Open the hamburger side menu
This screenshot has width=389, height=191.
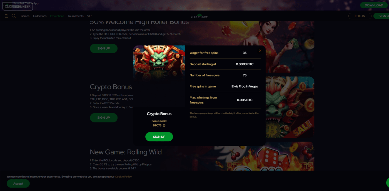pyautogui.click(x=6, y=16)
